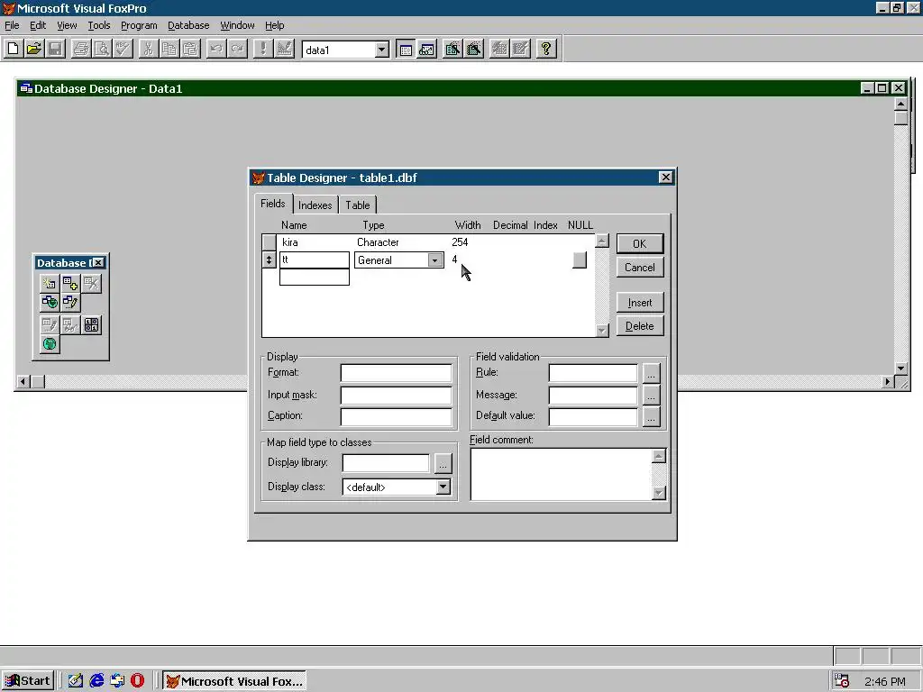
Task: Click the Redo arrow icon
Action: pos(237,49)
